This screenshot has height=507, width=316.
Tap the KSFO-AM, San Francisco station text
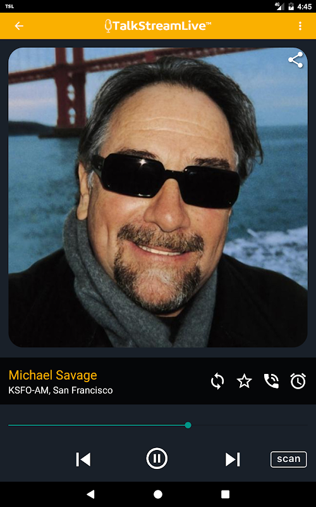tap(61, 390)
